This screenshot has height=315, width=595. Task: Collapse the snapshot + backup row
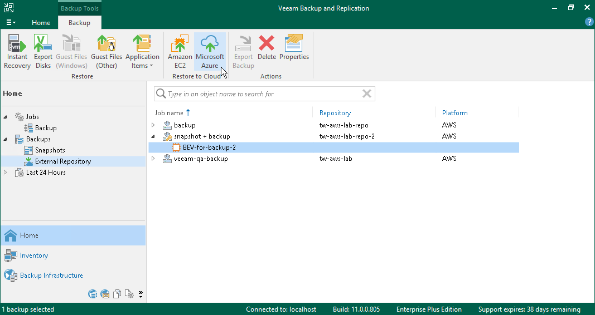[x=153, y=136]
